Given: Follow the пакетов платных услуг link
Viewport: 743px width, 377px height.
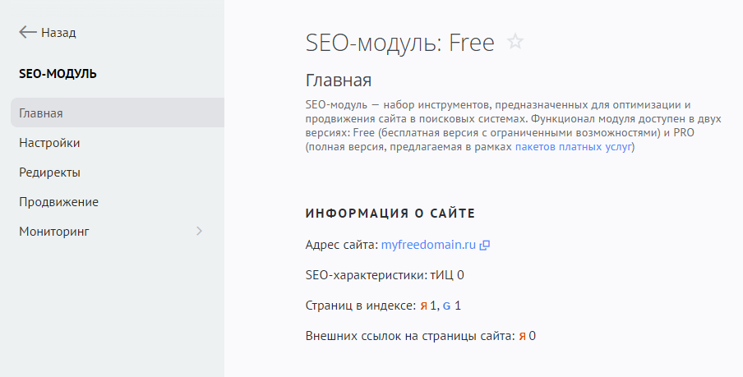Looking at the screenshot, I should click(574, 147).
